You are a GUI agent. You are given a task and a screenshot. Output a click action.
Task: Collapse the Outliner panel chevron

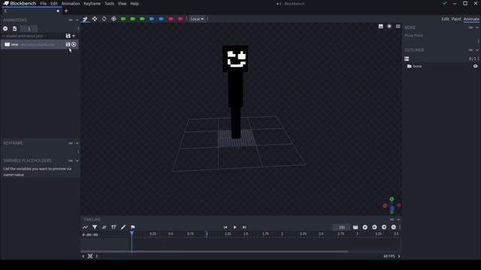[x=477, y=50]
